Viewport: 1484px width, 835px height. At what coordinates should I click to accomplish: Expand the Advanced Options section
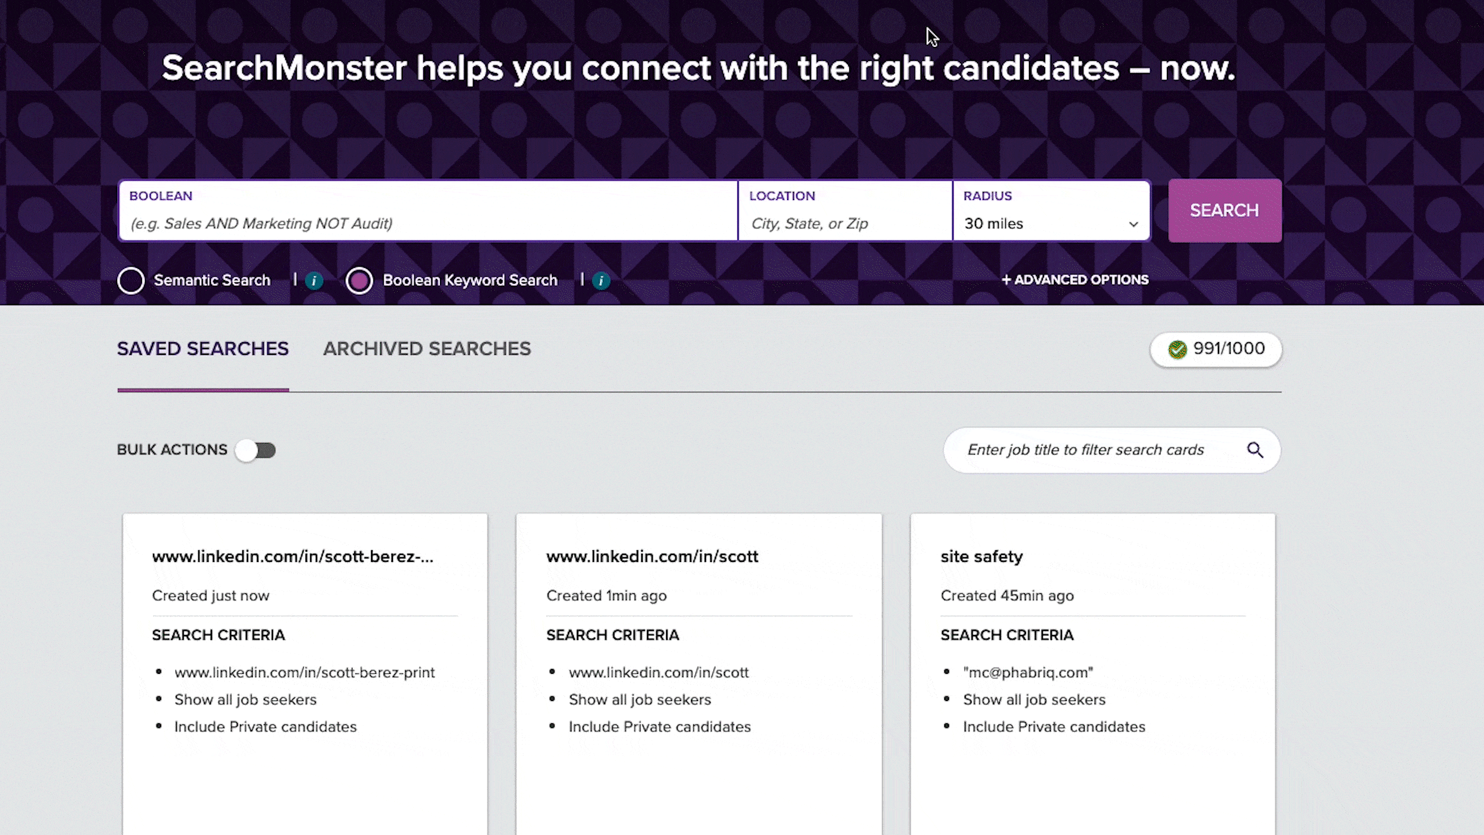pyautogui.click(x=1075, y=280)
